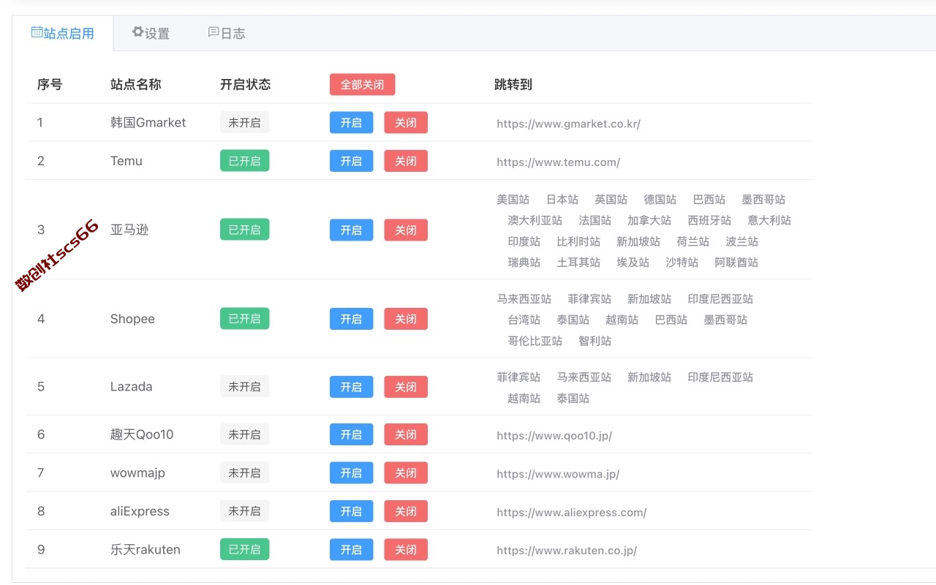Go to Amazon 沙特站
Image resolution: width=936 pixels, height=585 pixels.
[x=682, y=262]
